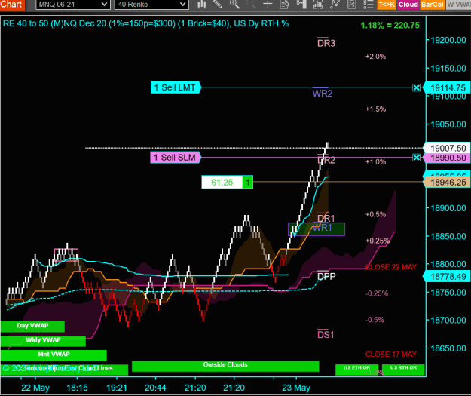
Task: Toggle the W VWA grey button
Action: [458, 5]
